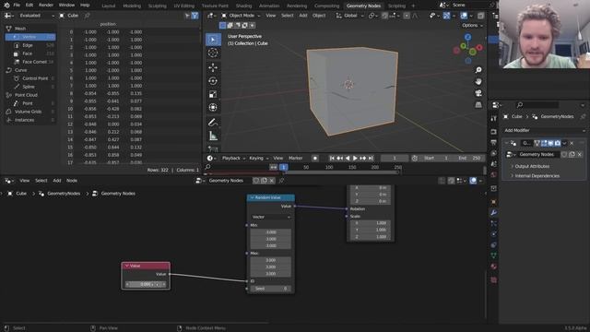Select Face Corner domain in spreadsheet
Image resolution: width=590 pixels, height=332 pixels.
[30, 62]
